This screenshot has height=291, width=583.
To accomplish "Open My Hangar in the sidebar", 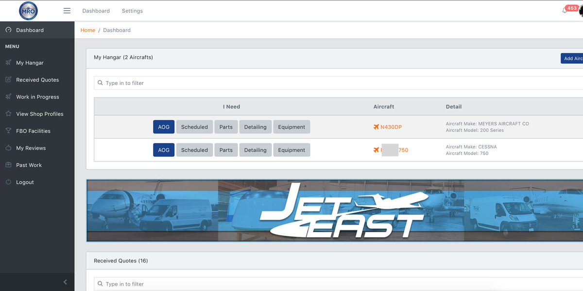I will pos(30,63).
